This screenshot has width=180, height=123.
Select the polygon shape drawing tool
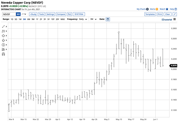coord(3,35)
